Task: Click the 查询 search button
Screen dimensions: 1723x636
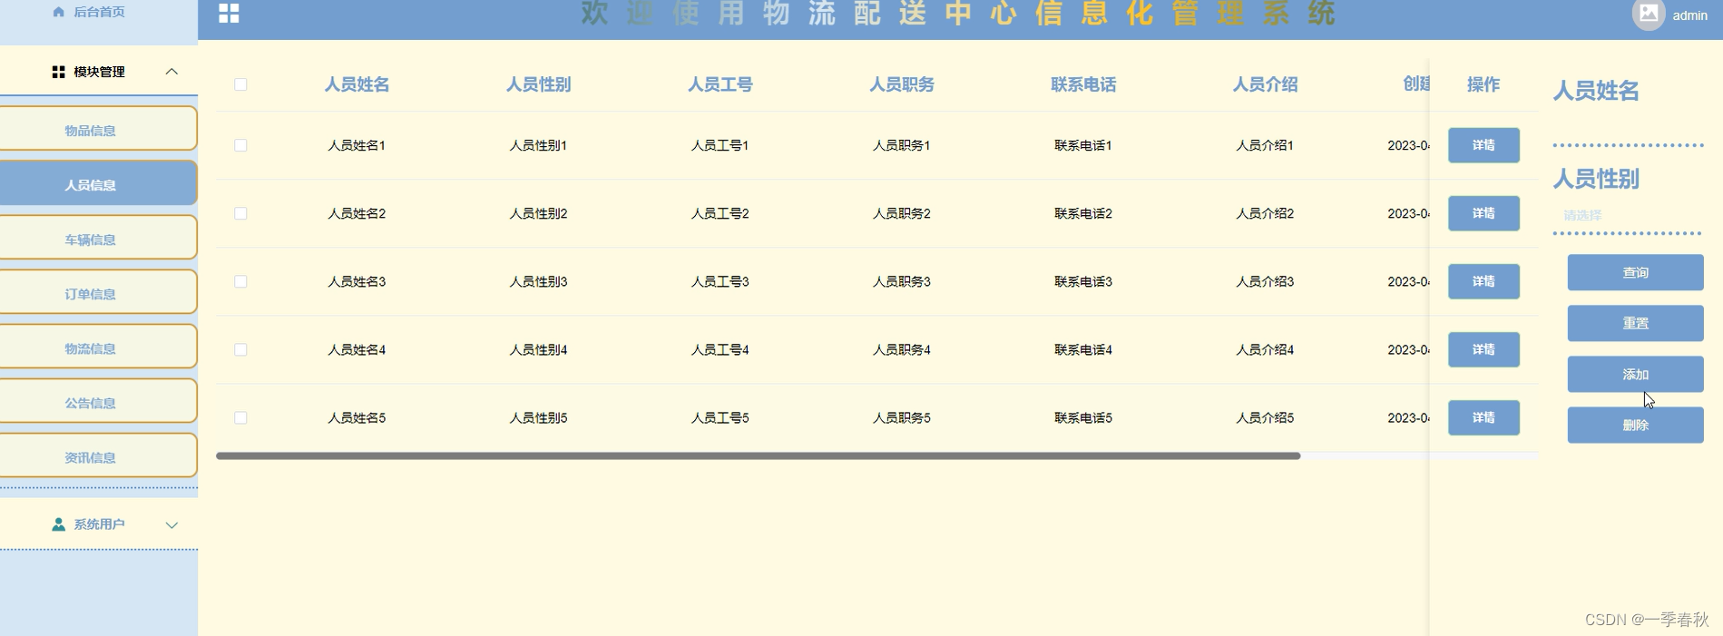Action: 1635,272
